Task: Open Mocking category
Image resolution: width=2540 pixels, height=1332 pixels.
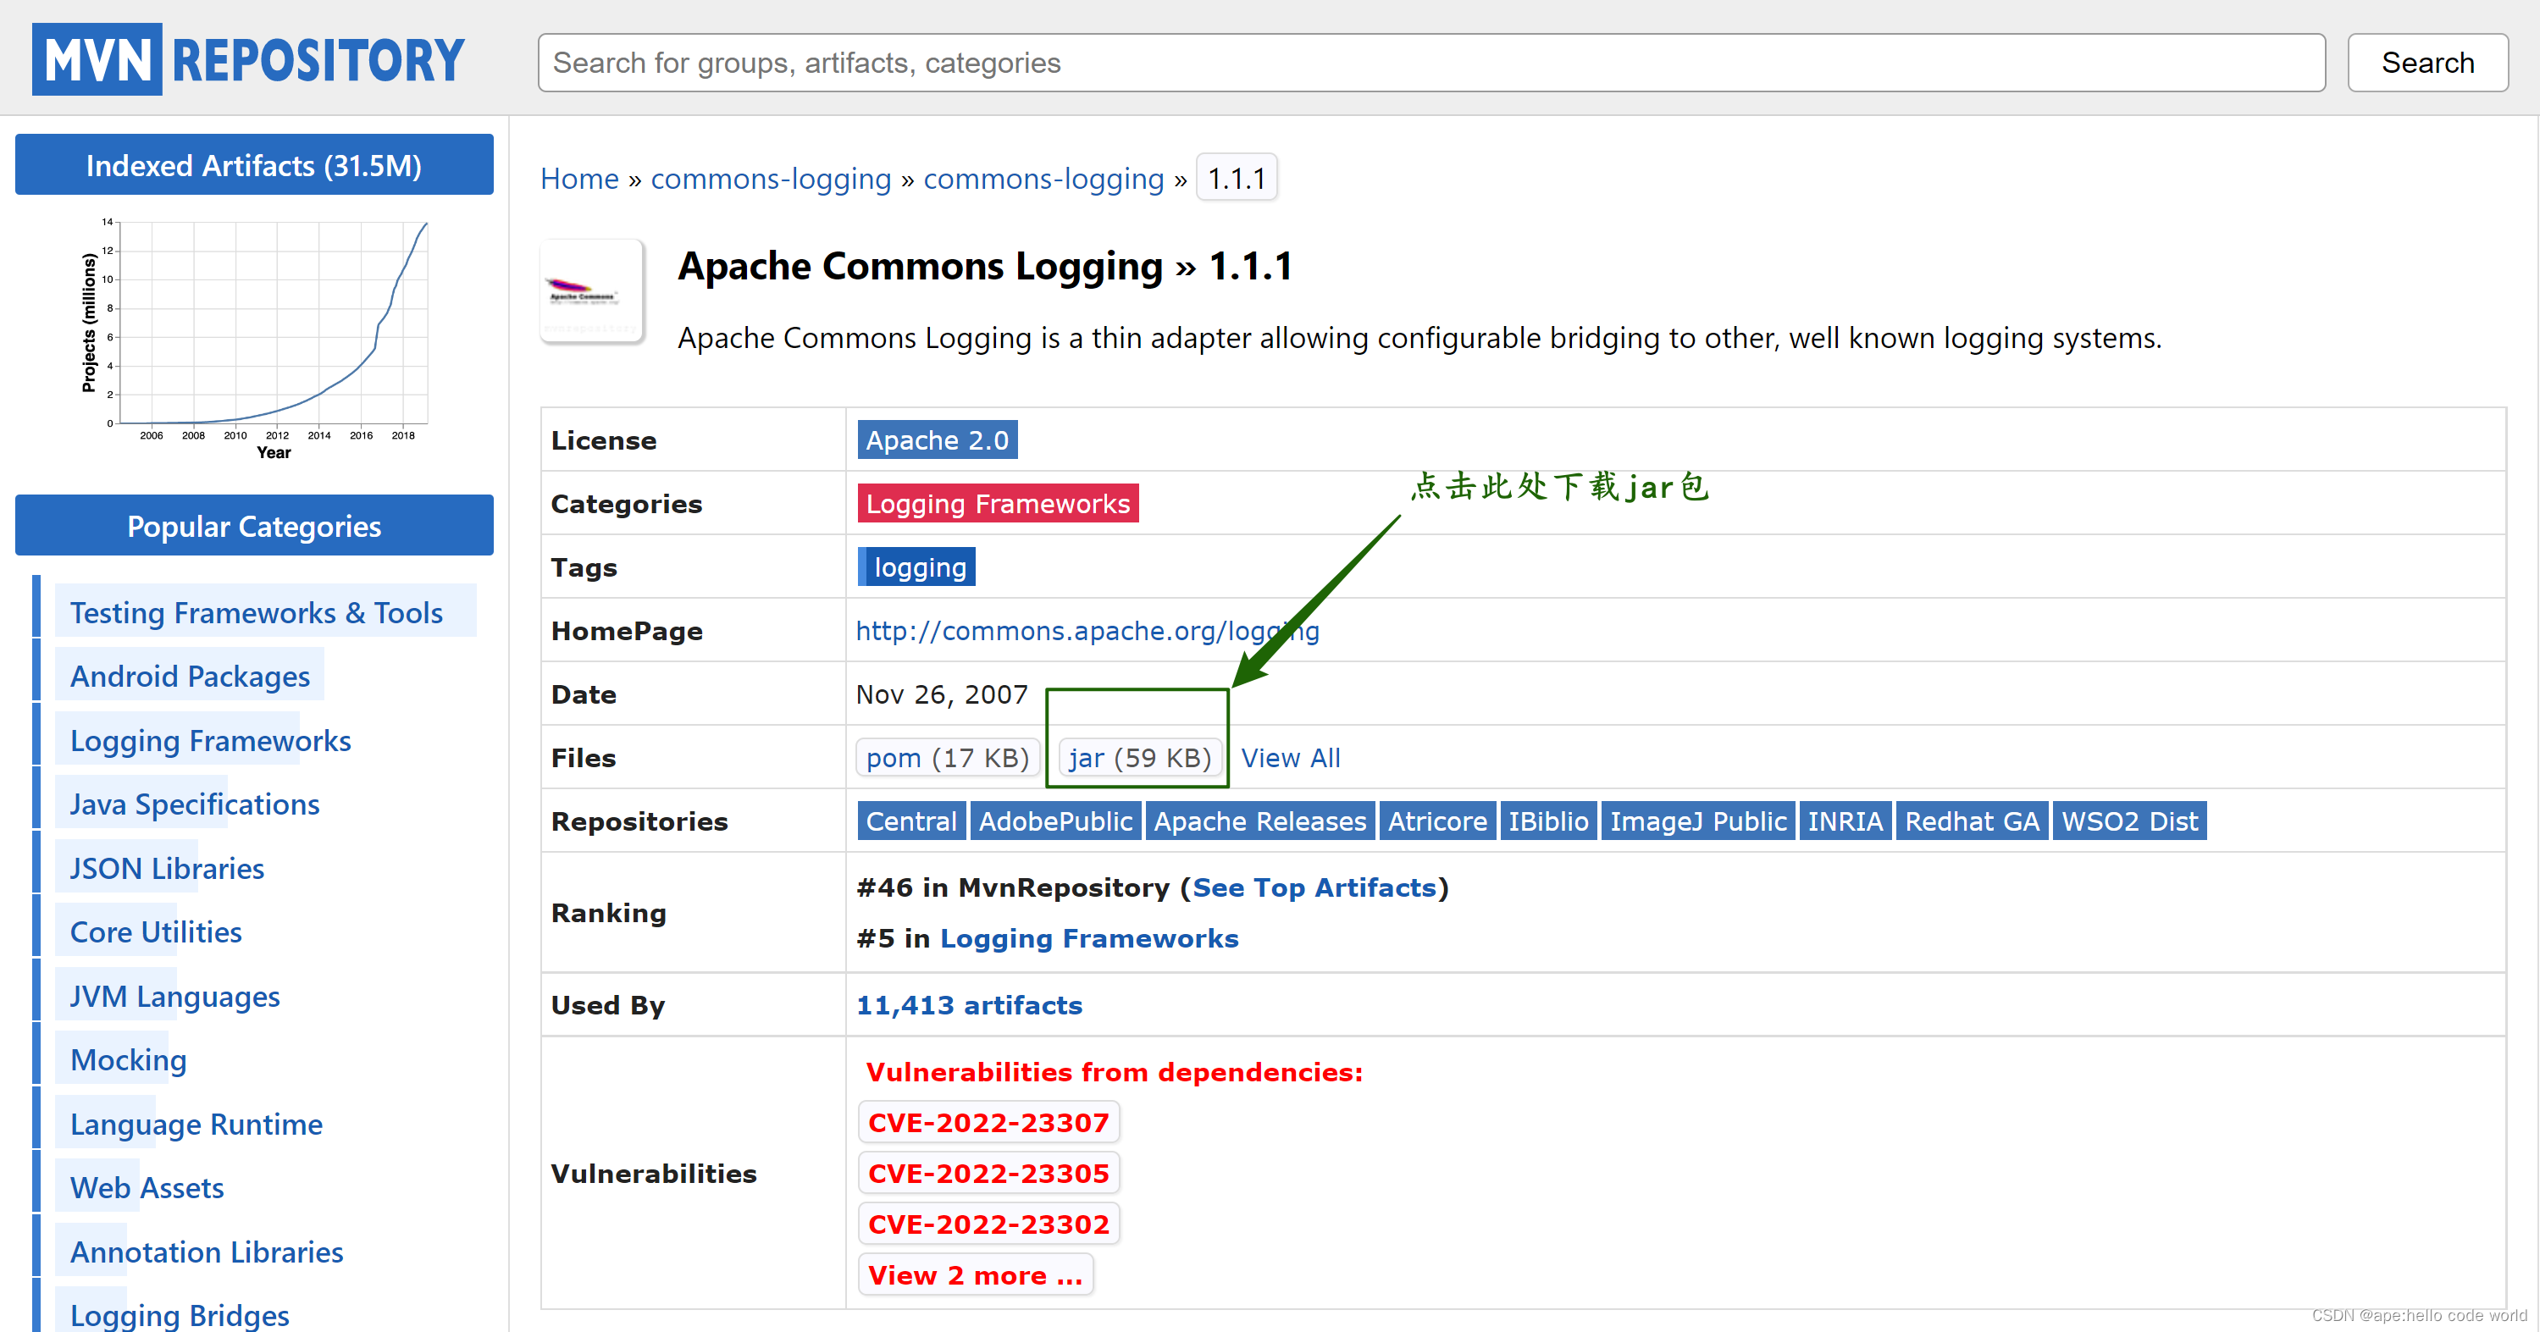Action: (x=128, y=1060)
